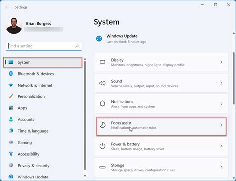Expand the Notifications chevron
The image size is (236, 181).
point(221,104)
